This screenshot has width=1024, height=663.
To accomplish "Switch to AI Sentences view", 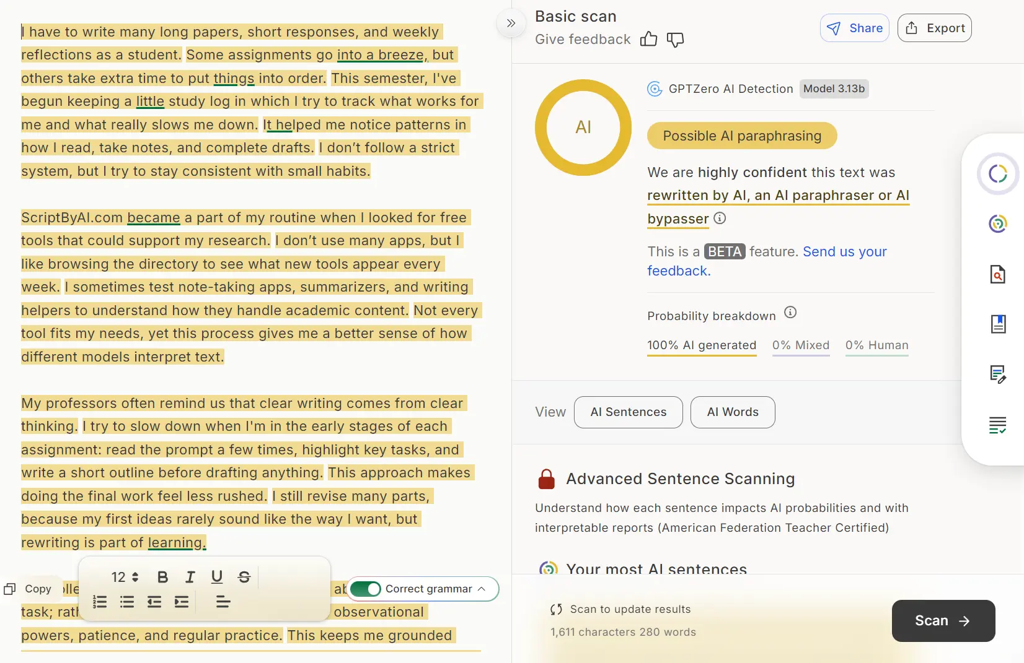I will point(628,412).
